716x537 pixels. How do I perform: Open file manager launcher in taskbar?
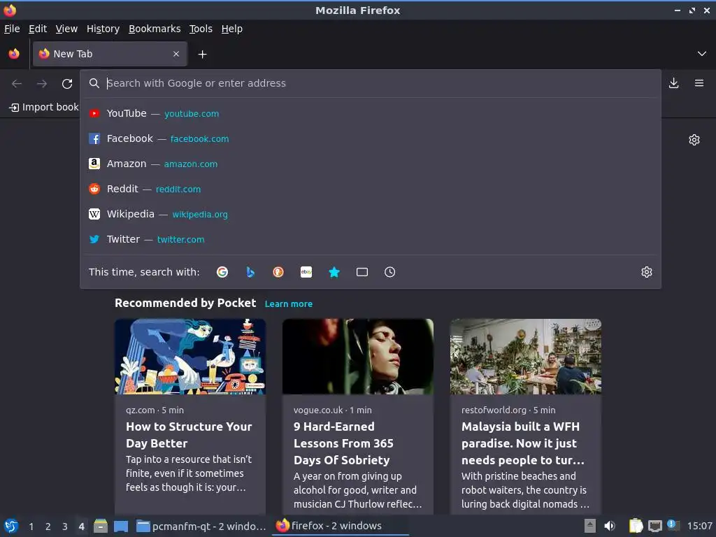tap(101, 526)
